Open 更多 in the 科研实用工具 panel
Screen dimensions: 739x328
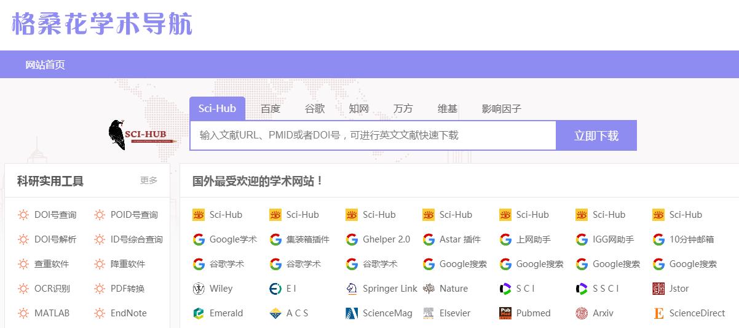tap(149, 180)
